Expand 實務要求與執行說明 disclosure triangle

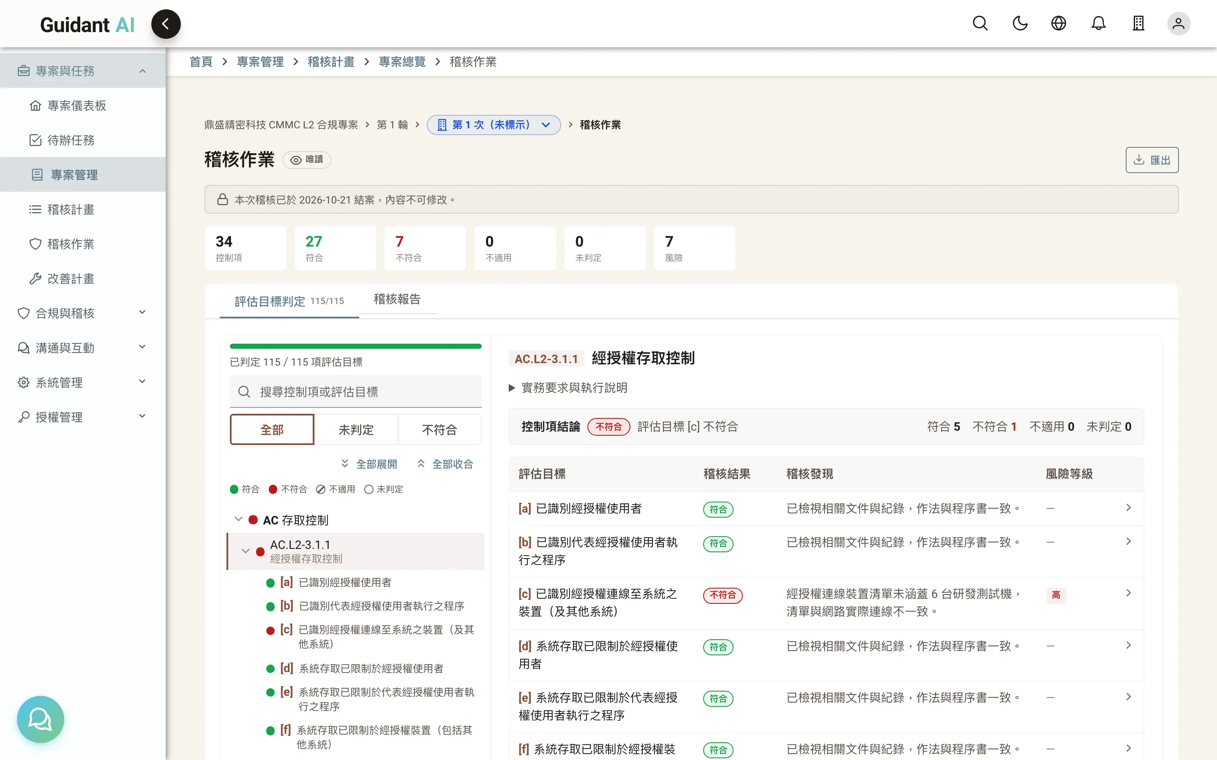512,388
